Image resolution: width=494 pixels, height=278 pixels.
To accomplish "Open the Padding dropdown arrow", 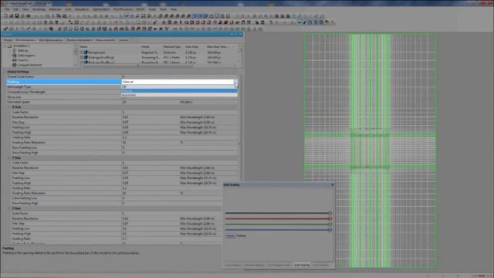I will [x=235, y=82].
